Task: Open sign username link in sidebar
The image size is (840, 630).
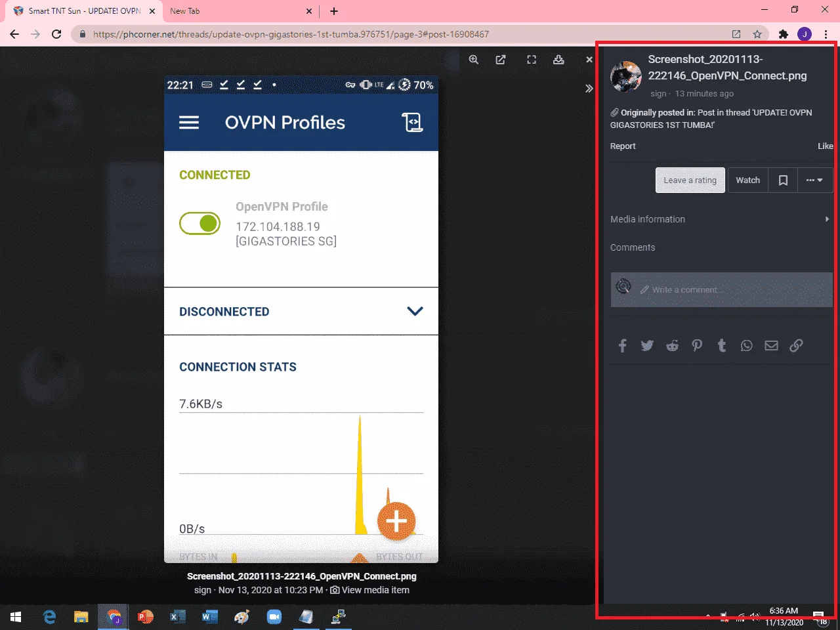Action: click(658, 94)
